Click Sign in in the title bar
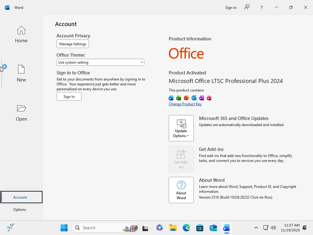The height and width of the screenshot is (235, 313). click(x=231, y=8)
